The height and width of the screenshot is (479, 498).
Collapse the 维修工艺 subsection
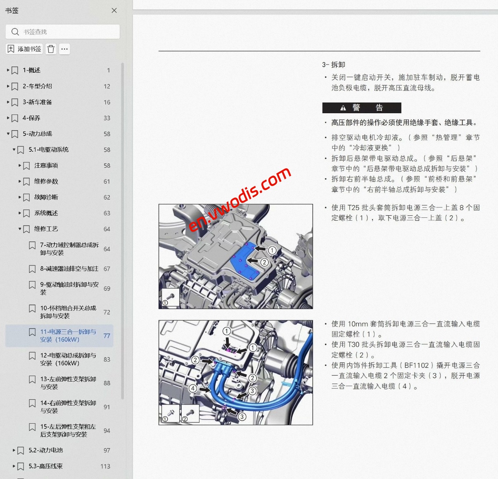point(20,229)
